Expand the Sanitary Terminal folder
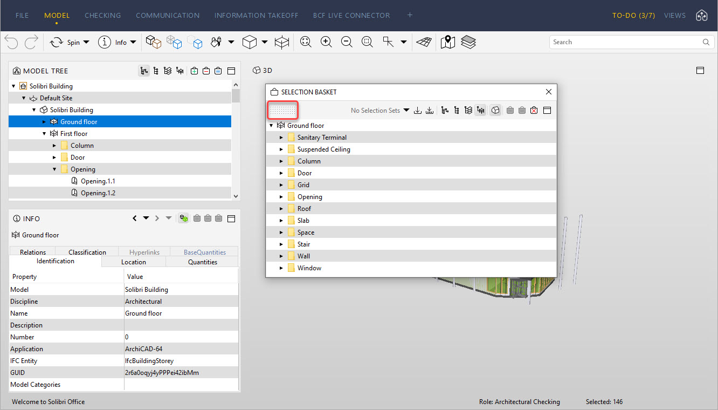 pyautogui.click(x=281, y=138)
